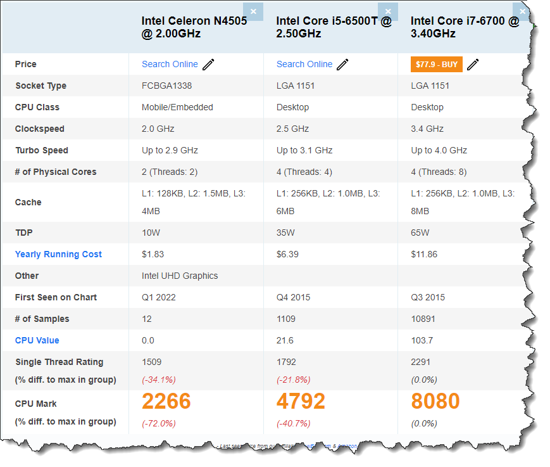Viewport: 550px width, 467px height.
Task: Click the Socket Type row label
Action: click(x=41, y=86)
